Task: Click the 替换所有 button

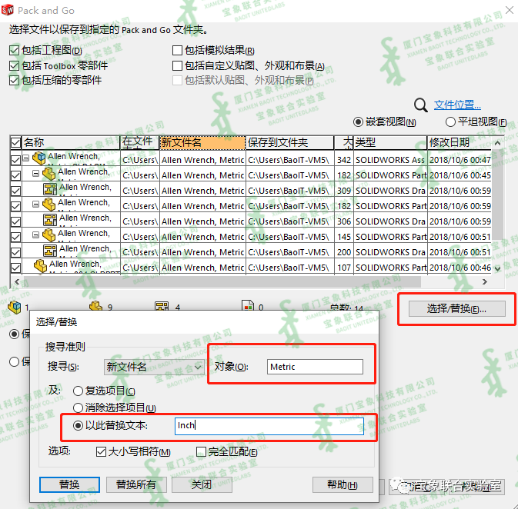Action: (136, 484)
